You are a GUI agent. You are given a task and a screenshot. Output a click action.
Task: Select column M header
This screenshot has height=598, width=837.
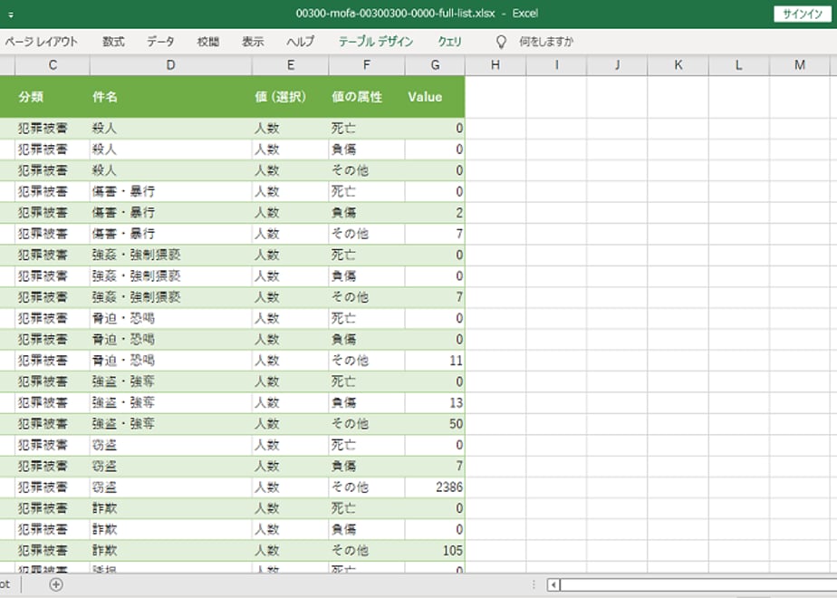tap(800, 65)
